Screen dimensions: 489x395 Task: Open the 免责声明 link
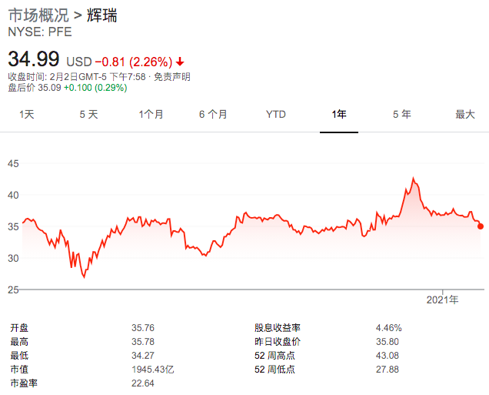171,76
